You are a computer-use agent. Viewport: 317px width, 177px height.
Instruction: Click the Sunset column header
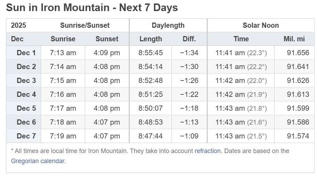(x=107, y=39)
